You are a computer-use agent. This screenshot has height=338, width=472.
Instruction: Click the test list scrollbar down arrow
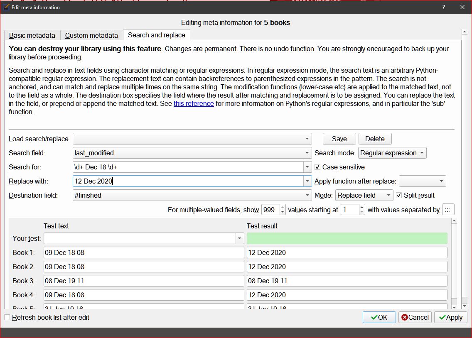(454, 307)
